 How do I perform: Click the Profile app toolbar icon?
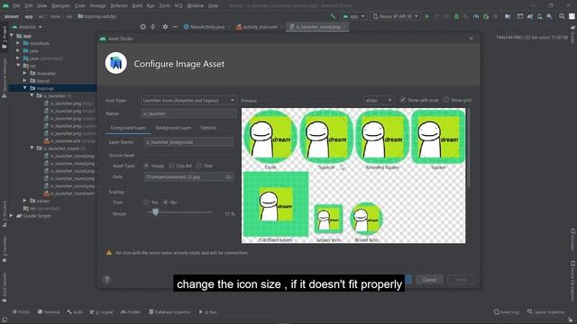pos(476,16)
